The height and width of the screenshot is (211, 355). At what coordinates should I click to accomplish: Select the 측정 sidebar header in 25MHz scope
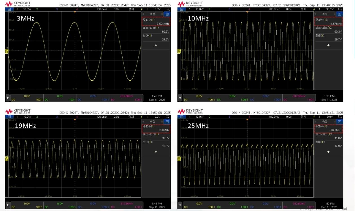pyautogui.click(x=325, y=121)
